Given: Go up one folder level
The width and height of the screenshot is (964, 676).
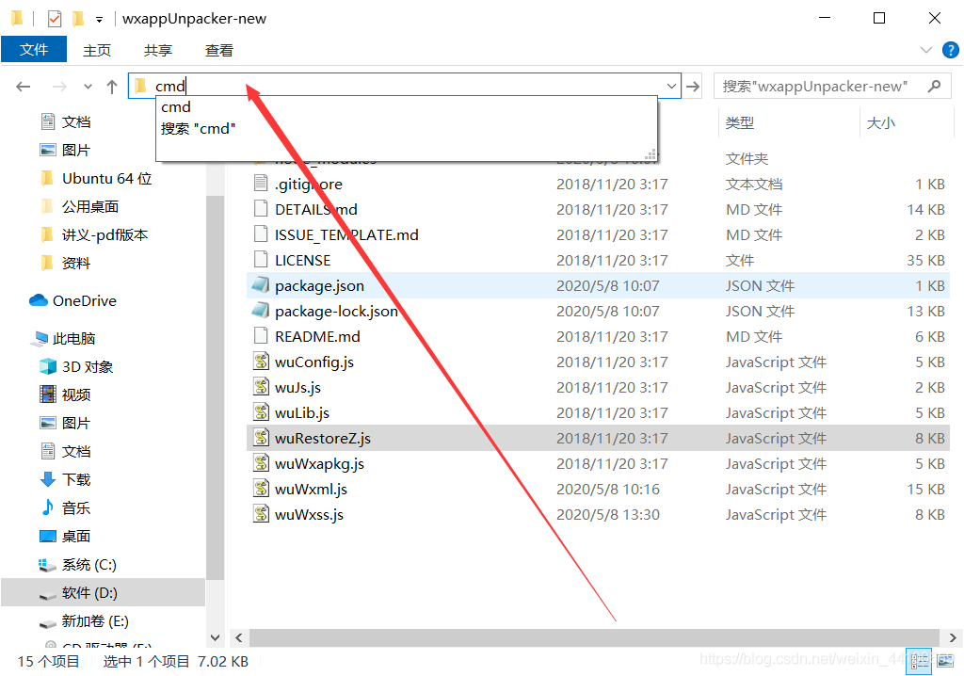Looking at the screenshot, I should pos(112,86).
